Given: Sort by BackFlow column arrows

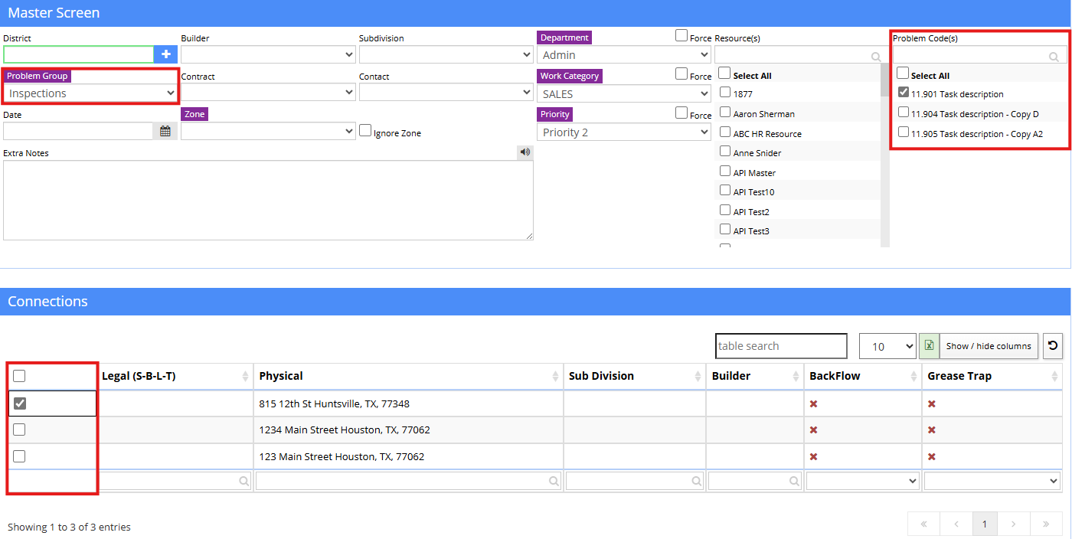Looking at the screenshot, I should 913,376.
